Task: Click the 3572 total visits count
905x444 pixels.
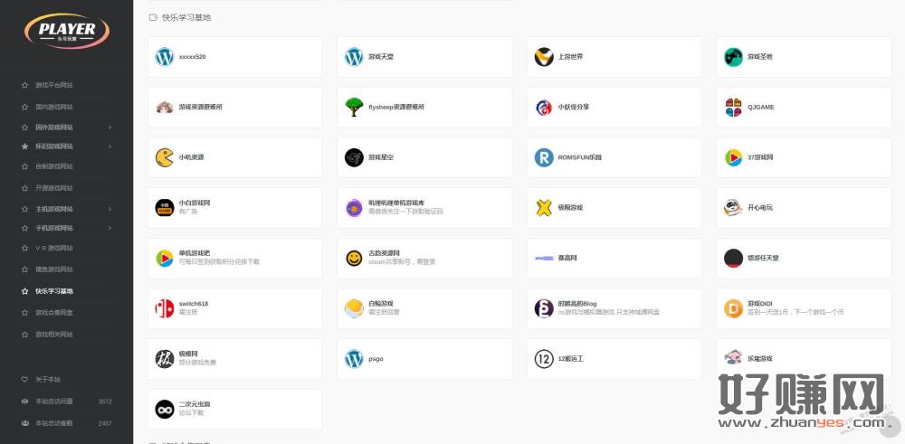Action: point(105,401)
